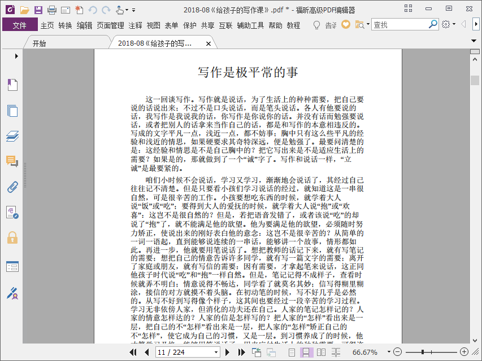Click in the 查找 search field

400,25
